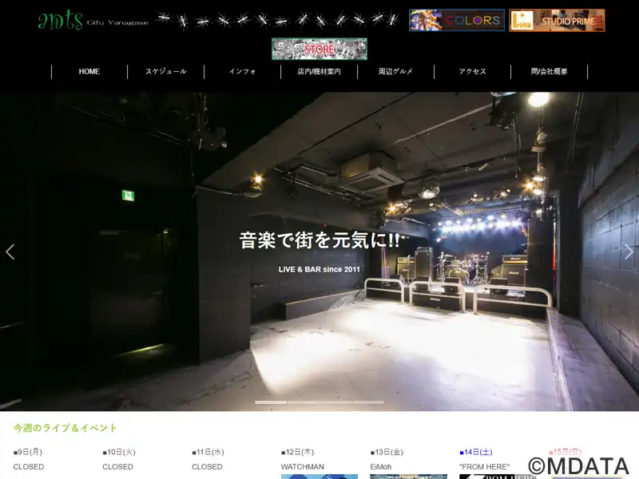The width and height of the screenshot is (639, 479).
Task: Open the 周辺グルメ menu item
Action: [395, 72]
